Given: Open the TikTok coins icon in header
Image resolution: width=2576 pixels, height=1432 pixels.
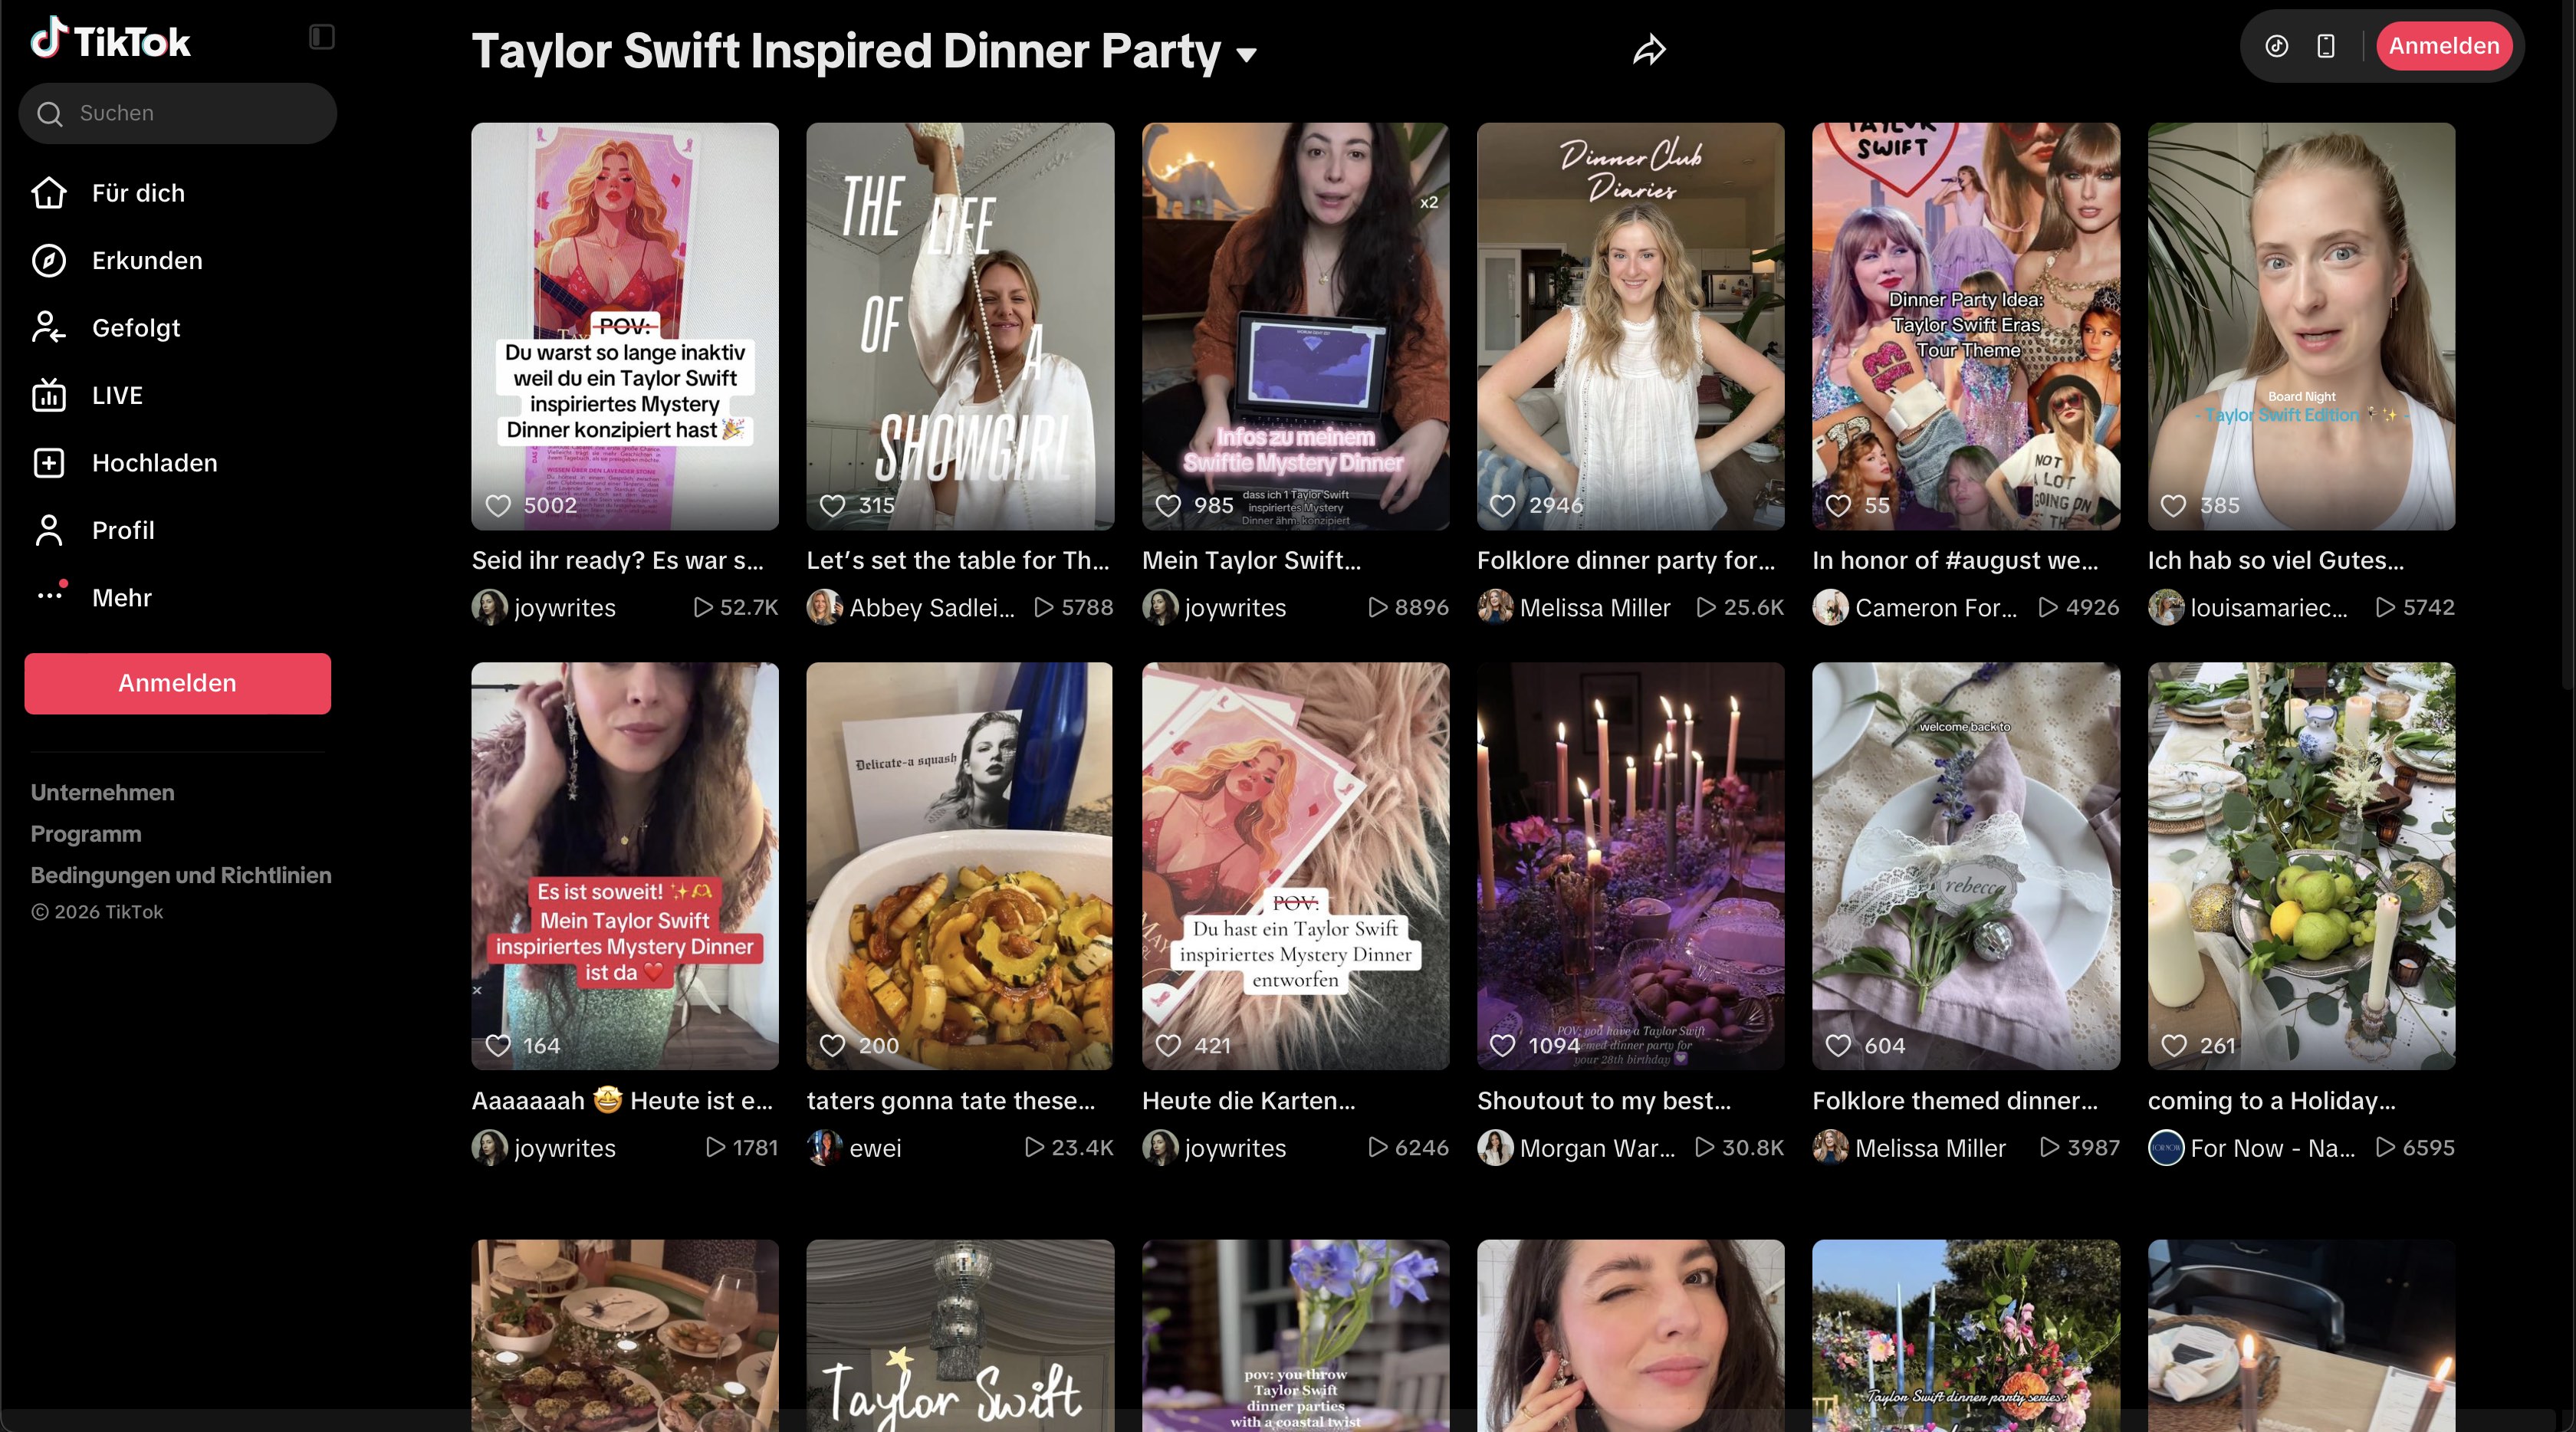Looking at the screenshot, I should (x=2276, y=46).
